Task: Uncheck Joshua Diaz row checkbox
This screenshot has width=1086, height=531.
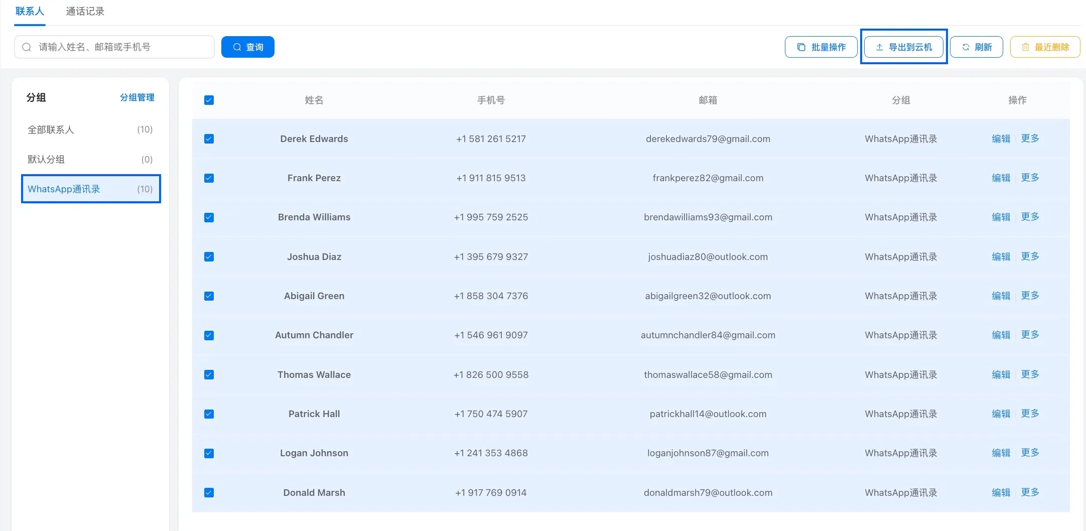Action: coord(209,257)
